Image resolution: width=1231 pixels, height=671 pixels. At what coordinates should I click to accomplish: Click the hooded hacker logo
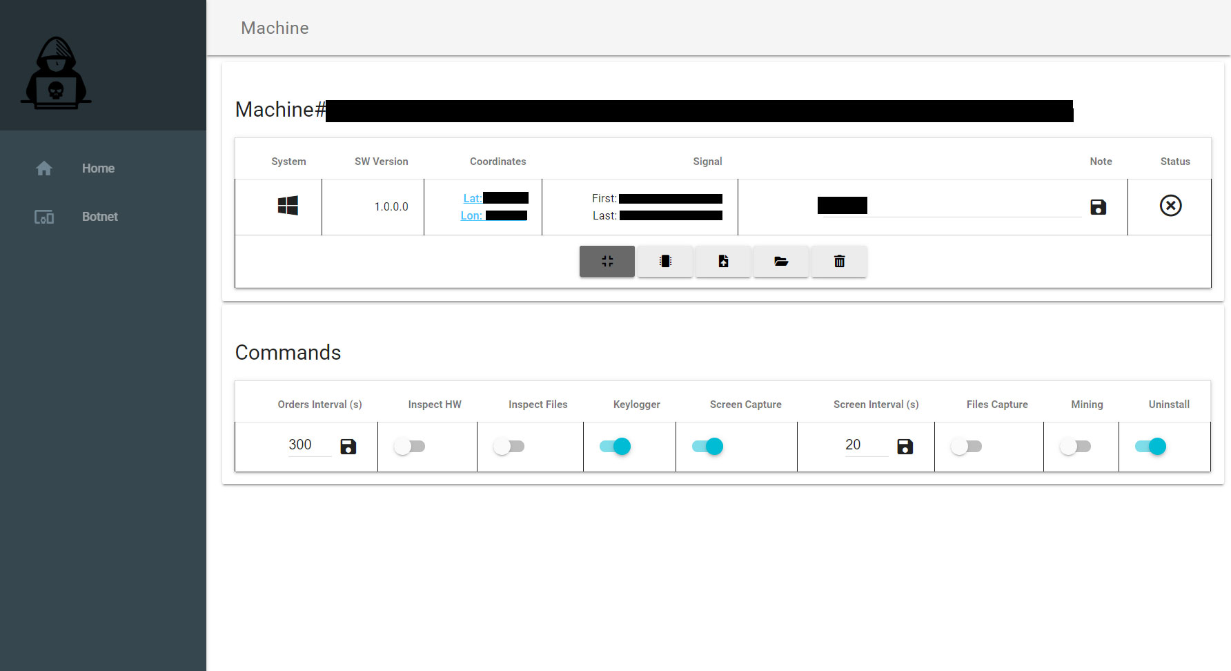pyautogui.click(x=56, y=73)
